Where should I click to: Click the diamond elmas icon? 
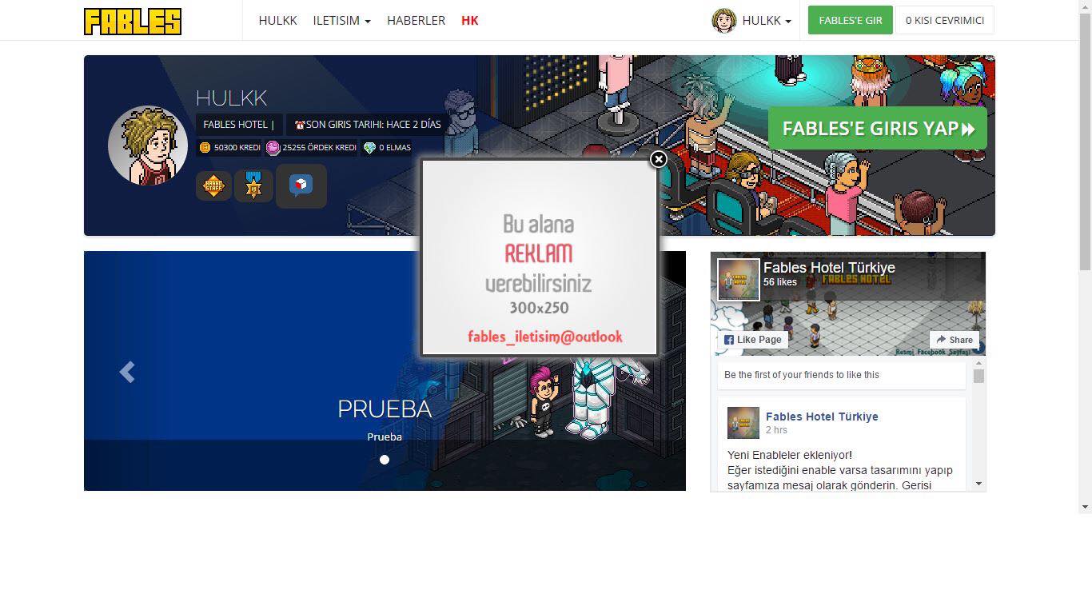coord(369,148)
